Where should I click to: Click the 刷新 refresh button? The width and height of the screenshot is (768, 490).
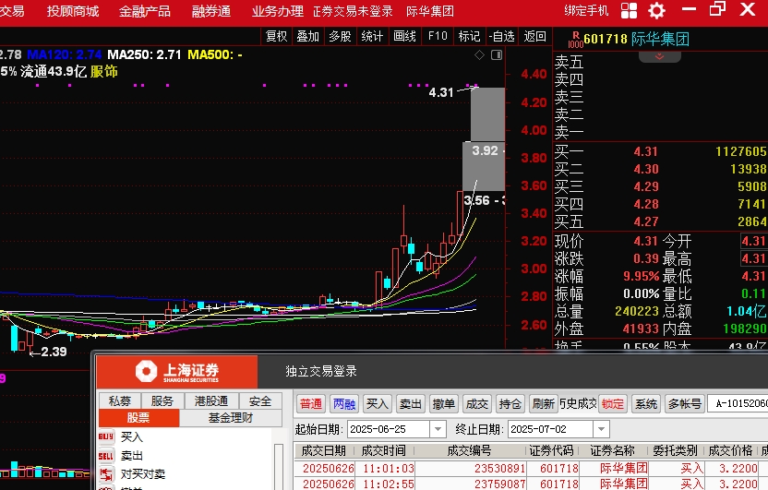[x=544, y=404]
